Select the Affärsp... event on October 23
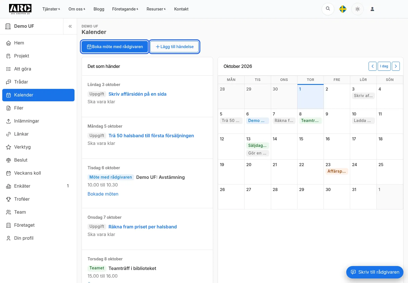408x283 pixels. point(337,171)
